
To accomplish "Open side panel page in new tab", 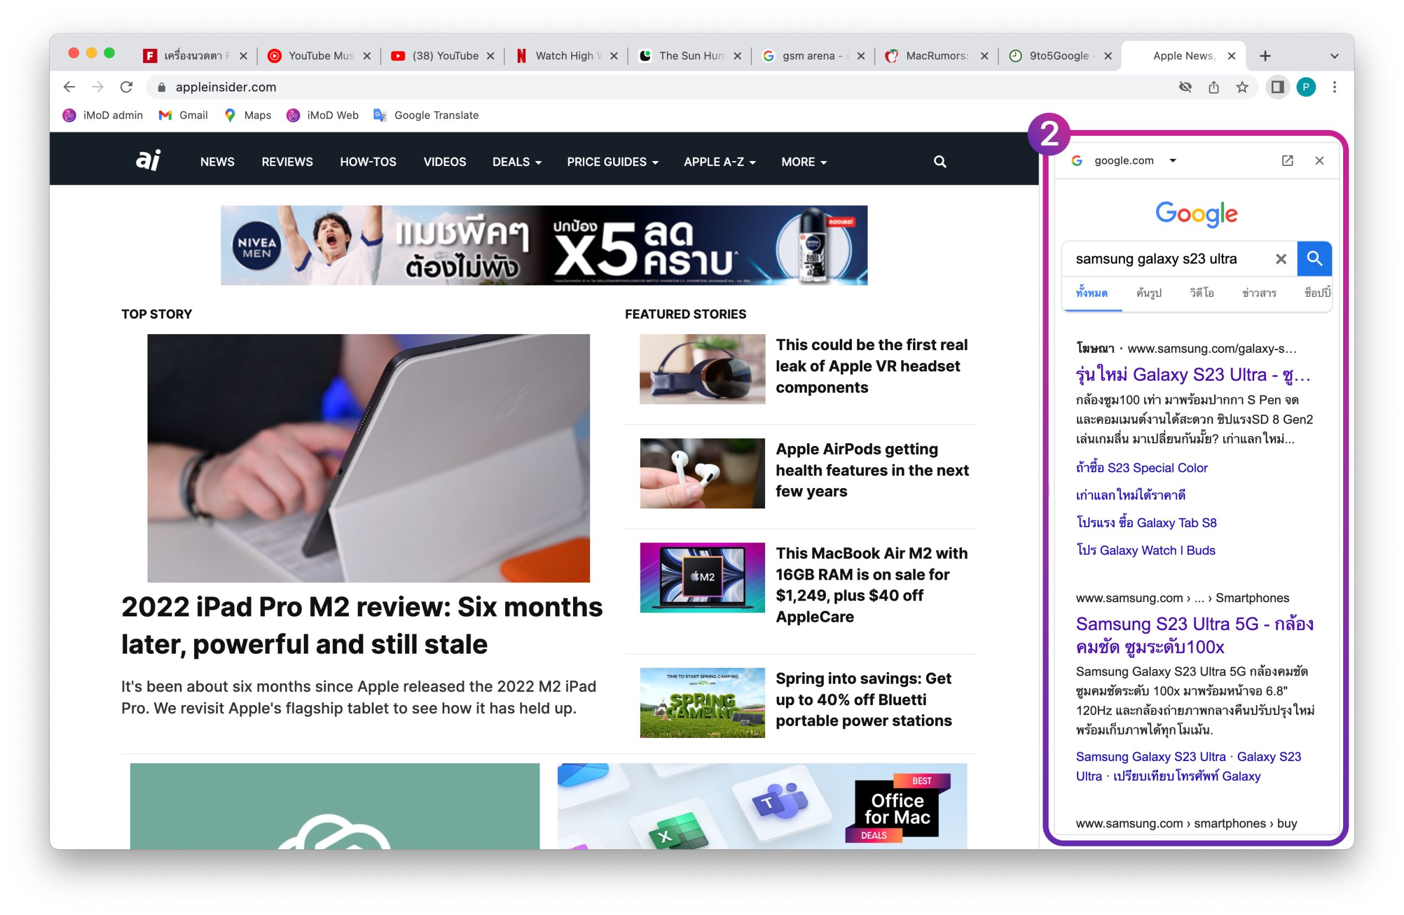I will (1287, 160).
